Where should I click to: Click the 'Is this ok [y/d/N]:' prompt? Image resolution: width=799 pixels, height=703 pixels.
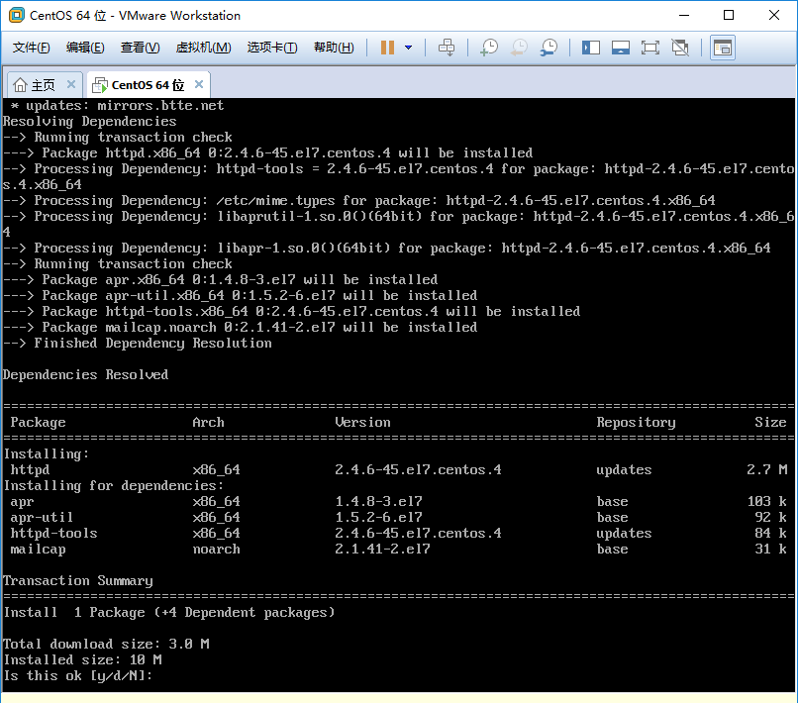click(78, 676)
